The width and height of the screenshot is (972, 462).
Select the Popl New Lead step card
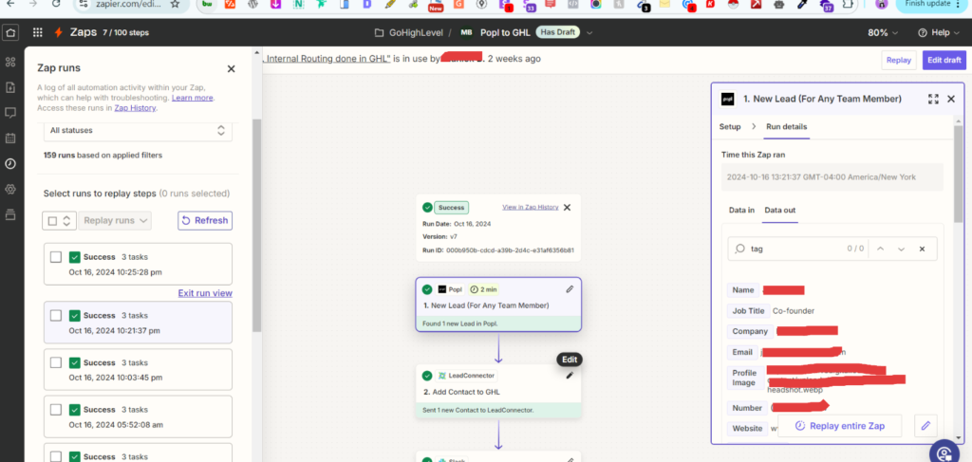point(498,305)
